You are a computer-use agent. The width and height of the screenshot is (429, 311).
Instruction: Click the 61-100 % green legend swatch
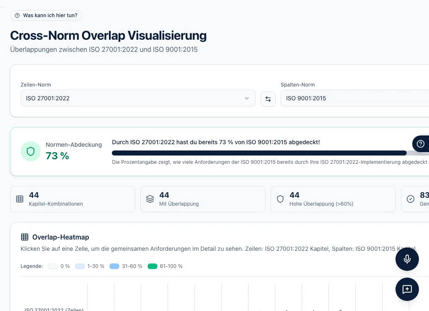tap(152, 266)
